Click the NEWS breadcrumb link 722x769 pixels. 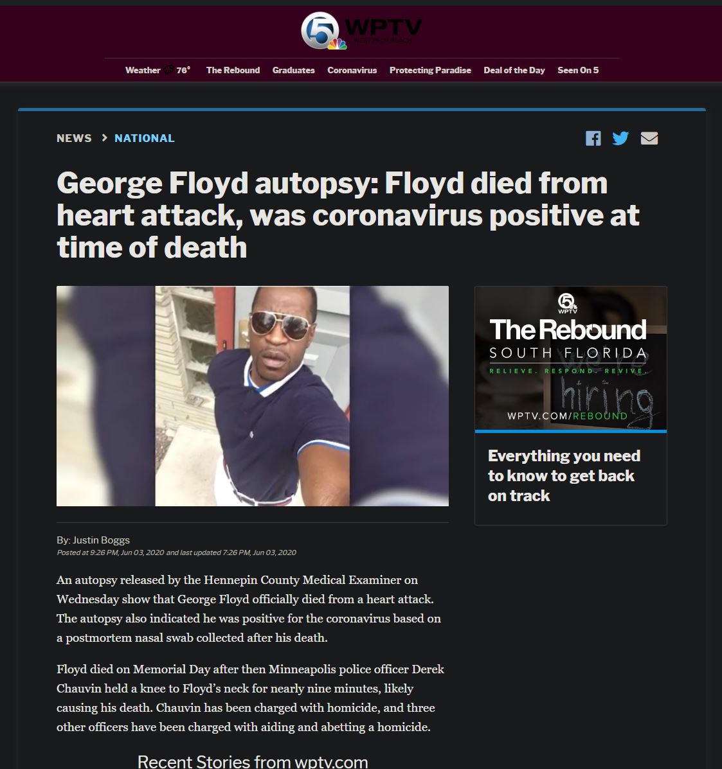click(74, 138)
